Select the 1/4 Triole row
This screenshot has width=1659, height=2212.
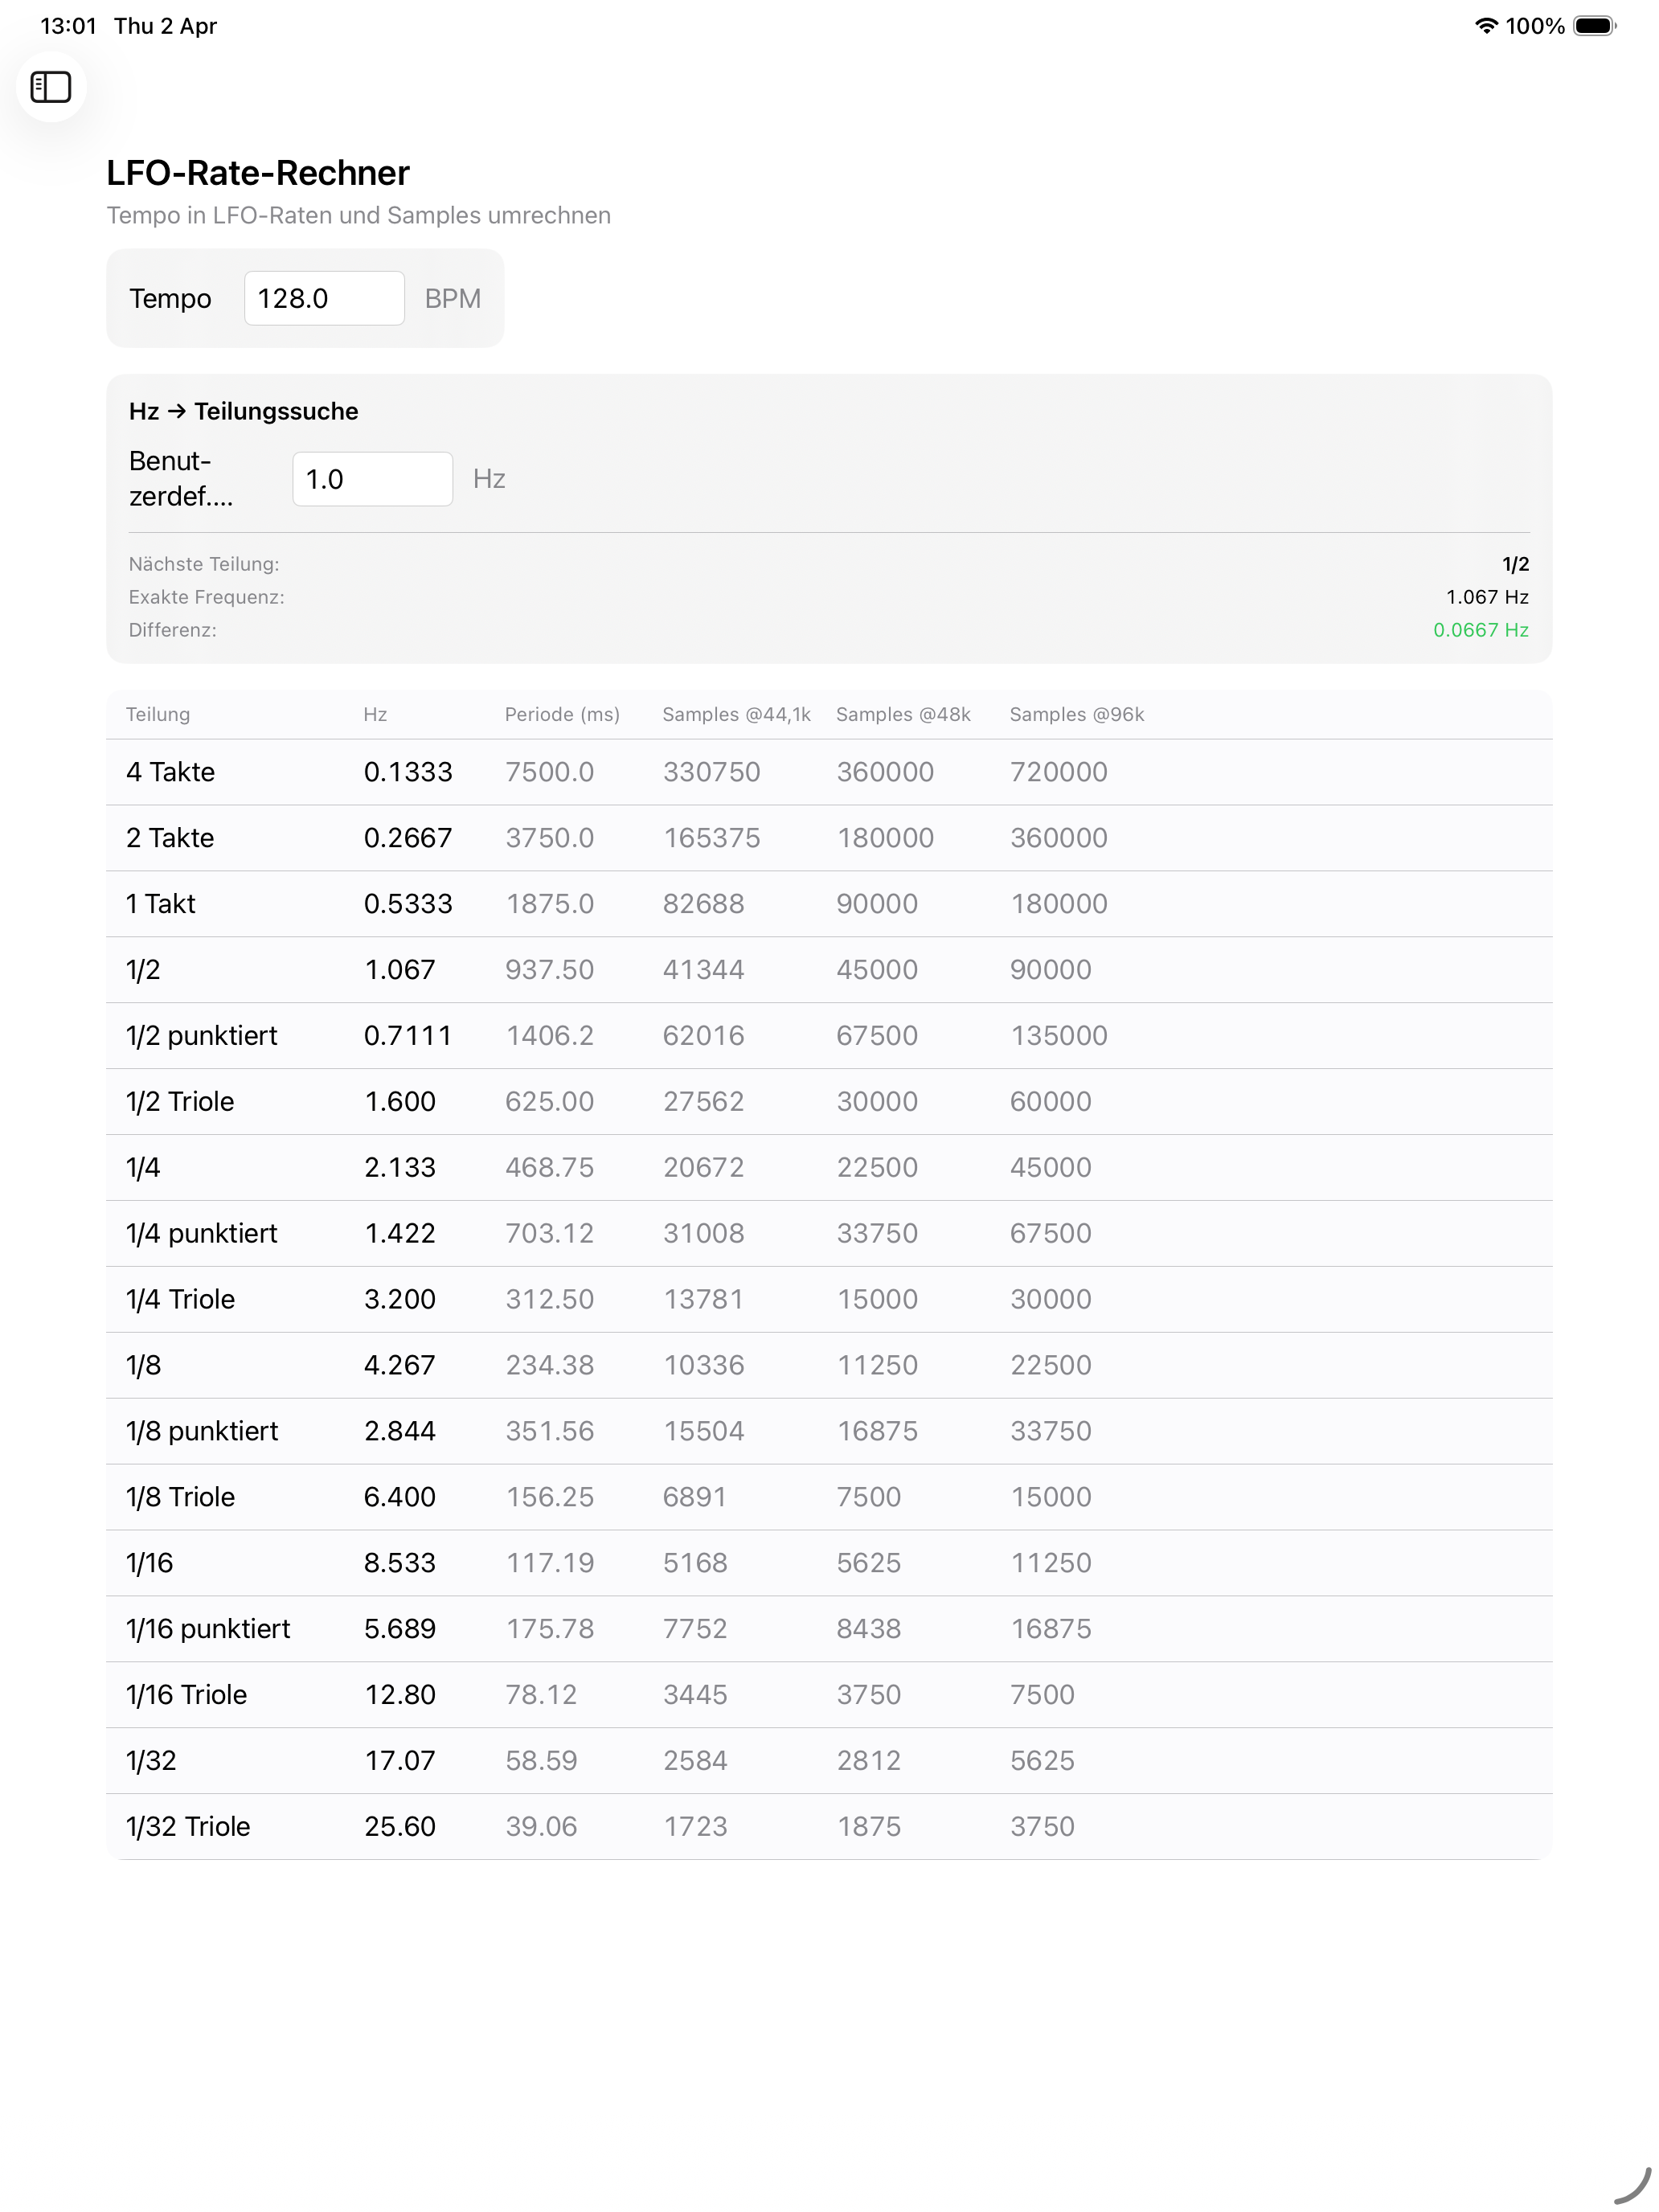[828, 1299]
